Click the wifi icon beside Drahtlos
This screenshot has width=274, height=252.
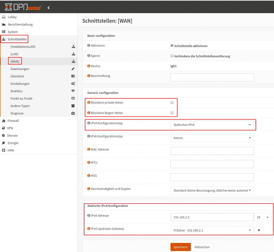tap(73, 91)
